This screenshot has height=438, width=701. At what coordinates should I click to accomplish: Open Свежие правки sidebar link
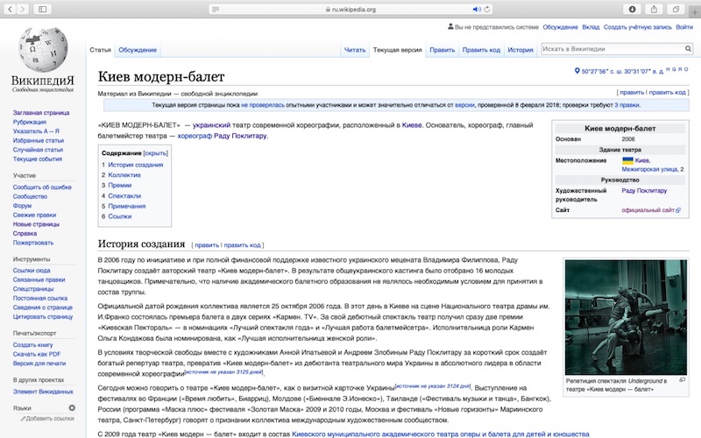pos(34,215)
